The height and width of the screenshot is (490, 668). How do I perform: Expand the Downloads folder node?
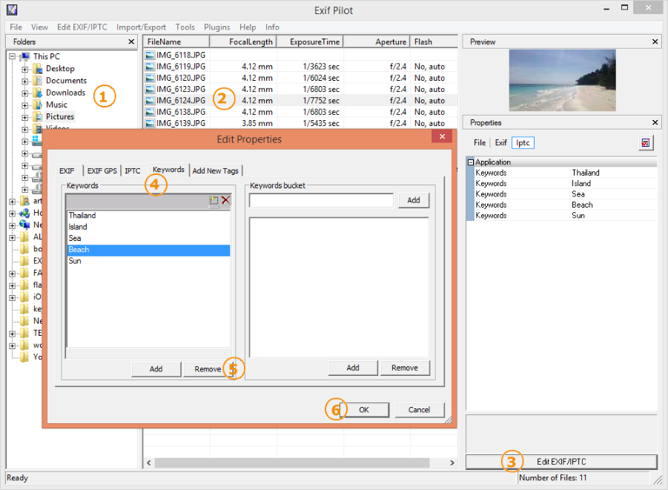(x=24, y=93)
